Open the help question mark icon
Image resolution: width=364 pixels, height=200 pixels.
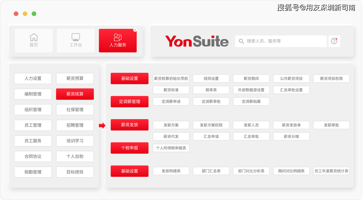pyautogui.click(x=334, y=41)
